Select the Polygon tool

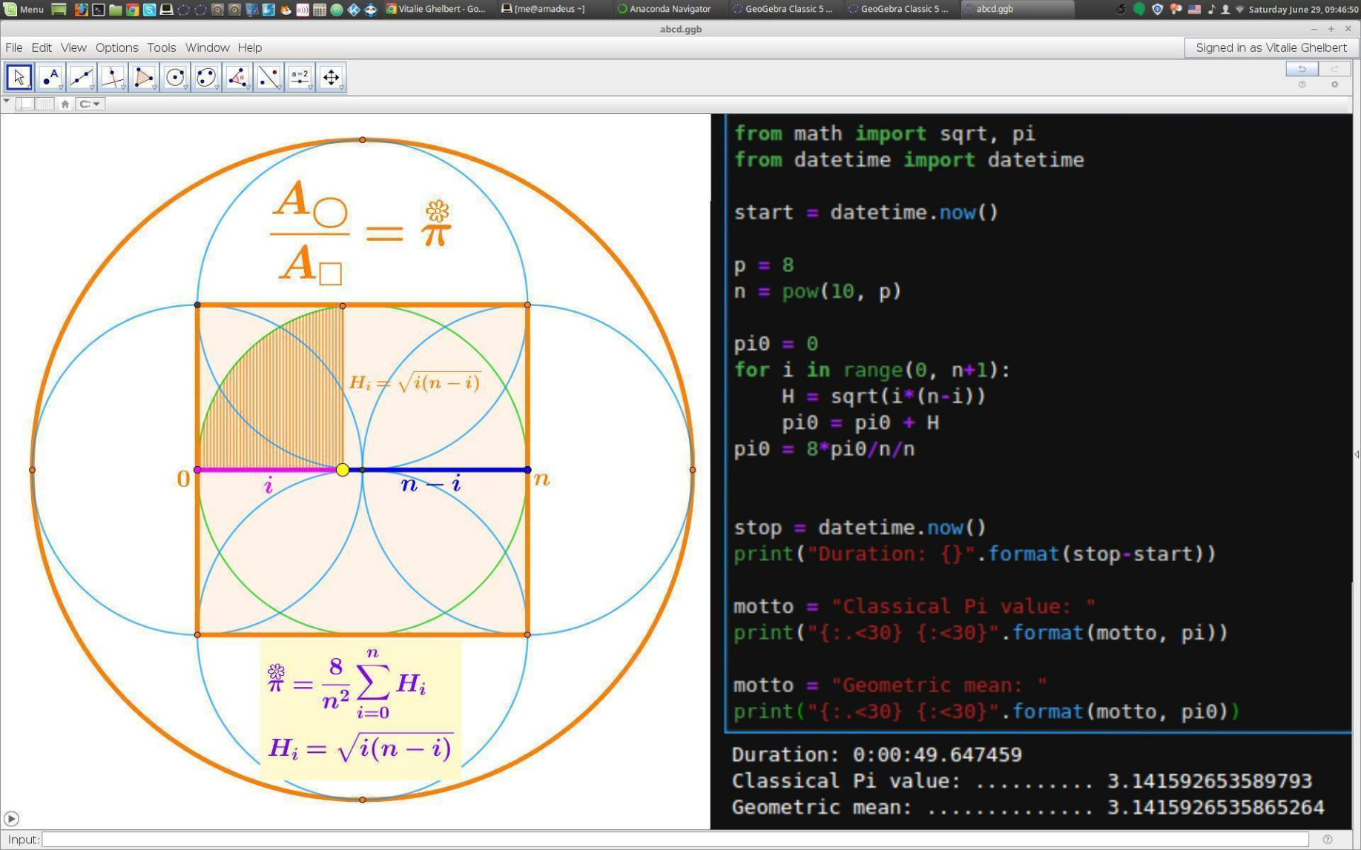pos(143,77)
